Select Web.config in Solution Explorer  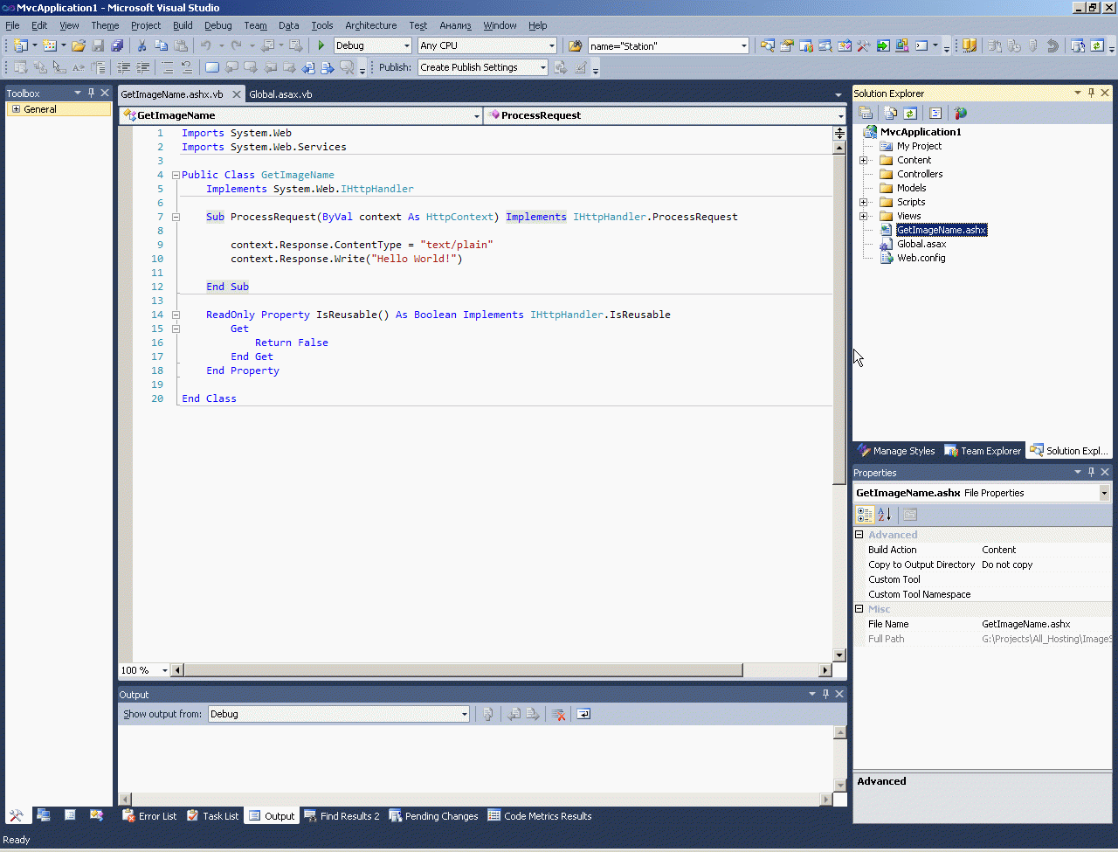coord(921,258)
